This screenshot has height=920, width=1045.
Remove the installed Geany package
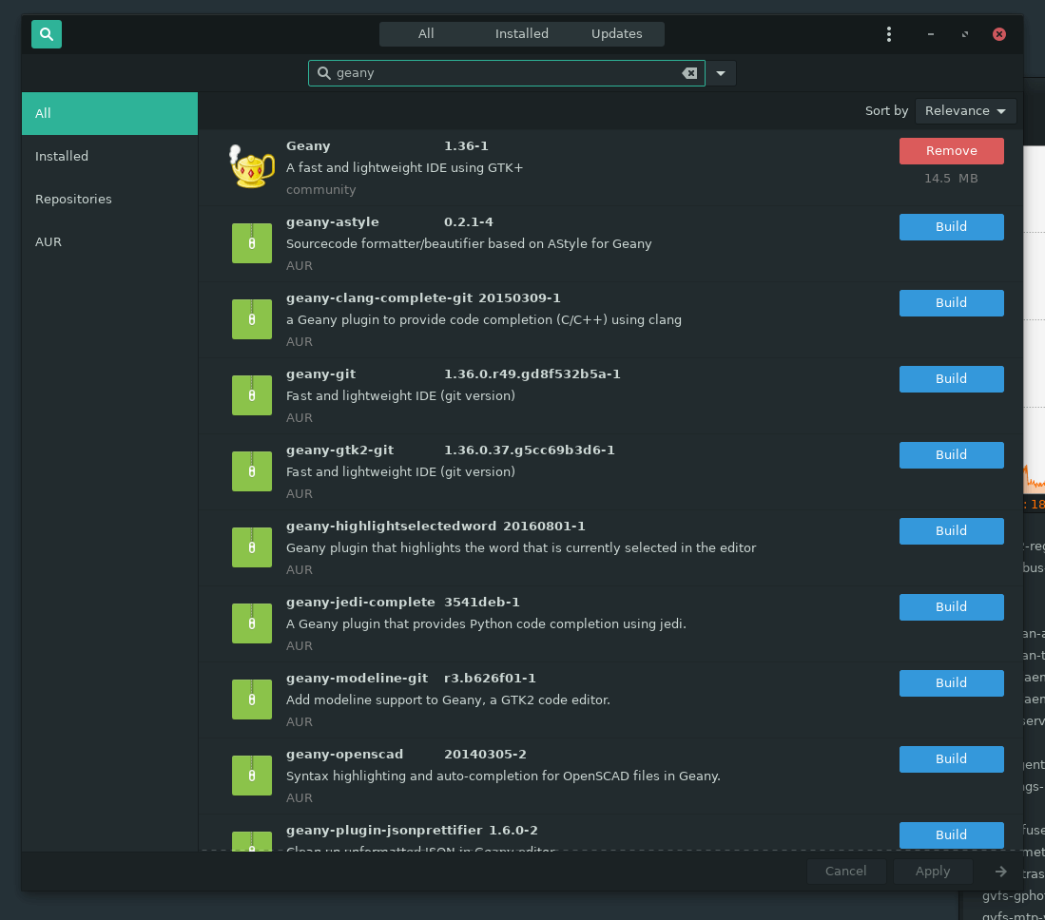click(x=951, y=150)
